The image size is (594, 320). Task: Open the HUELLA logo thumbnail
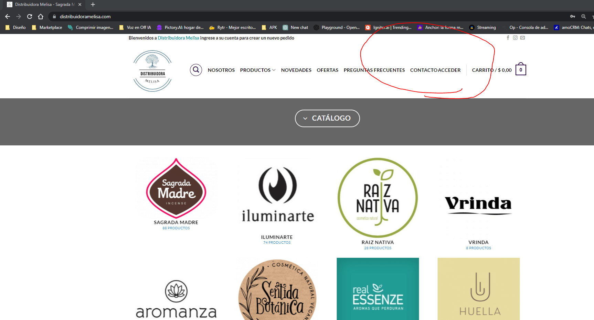click(478, 289)
